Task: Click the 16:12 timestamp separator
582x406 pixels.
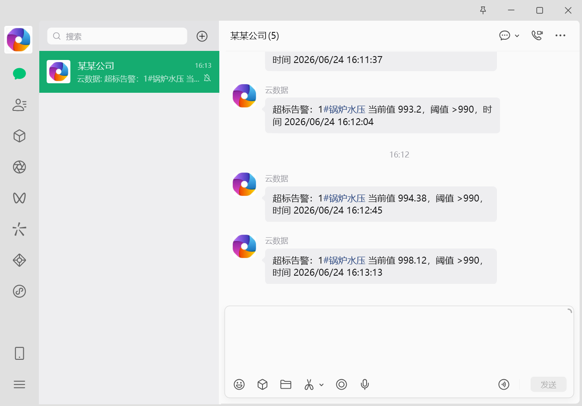Action: (x=399, y=154)
